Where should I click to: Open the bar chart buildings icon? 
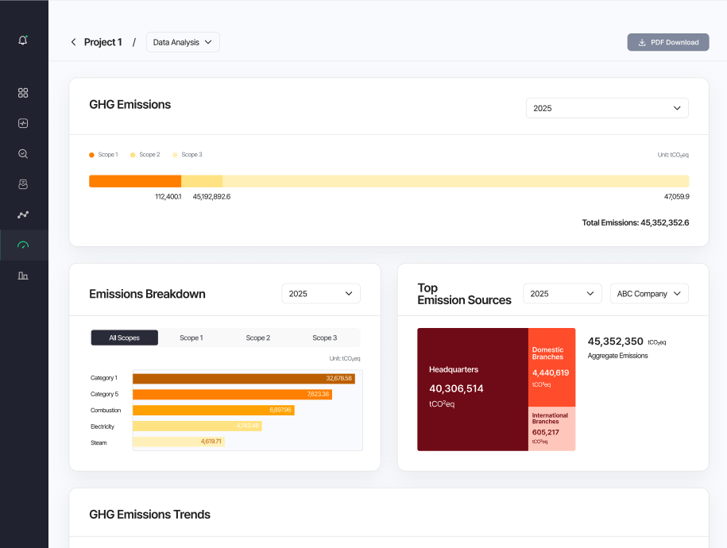(x=23, y=276)
